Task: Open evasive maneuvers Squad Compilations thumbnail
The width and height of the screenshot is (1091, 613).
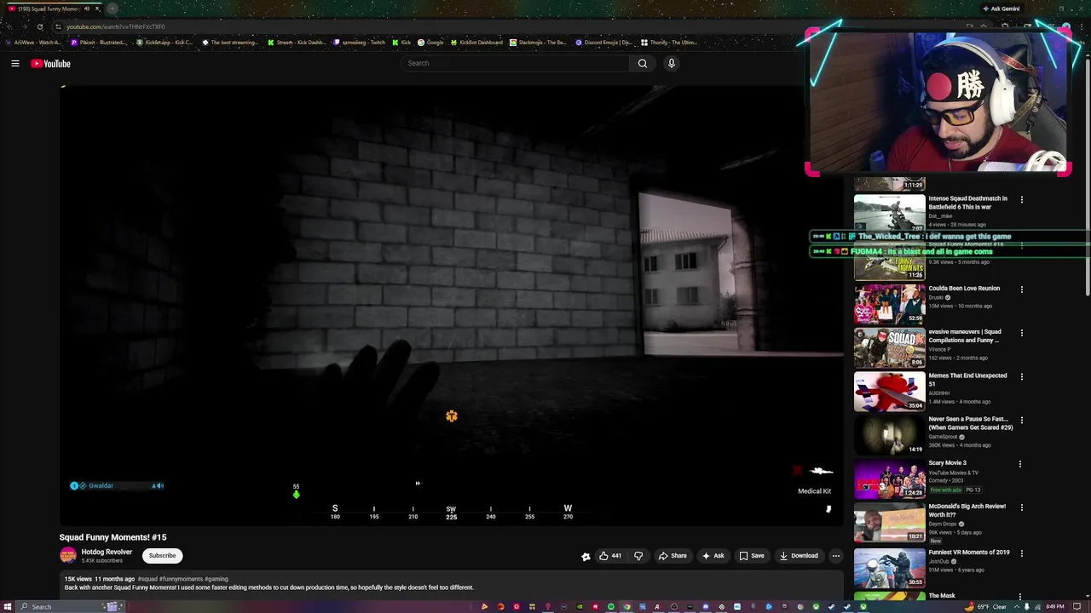Action: (x=889, y=347)
